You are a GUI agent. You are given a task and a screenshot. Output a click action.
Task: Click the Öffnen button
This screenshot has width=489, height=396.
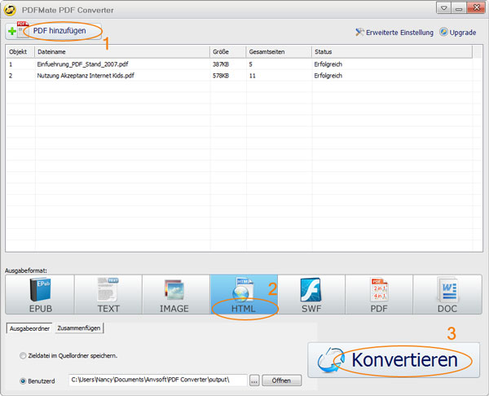click(282, 381)
